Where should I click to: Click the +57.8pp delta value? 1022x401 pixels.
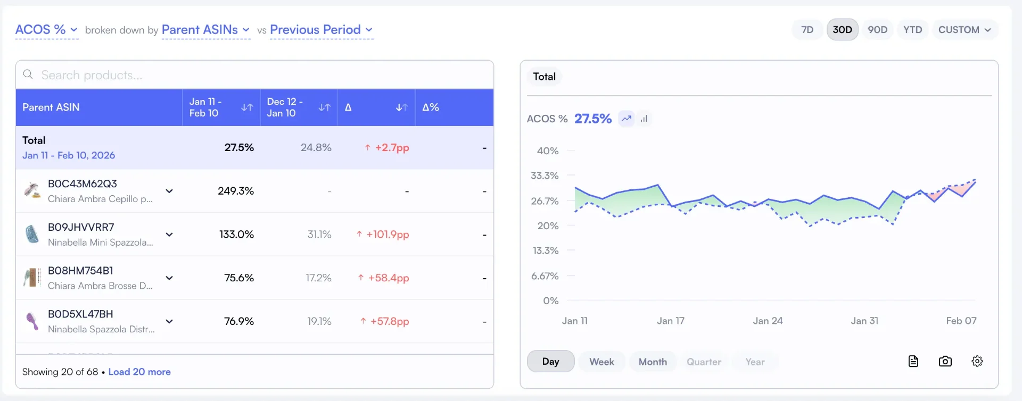(x=385, y=321)
